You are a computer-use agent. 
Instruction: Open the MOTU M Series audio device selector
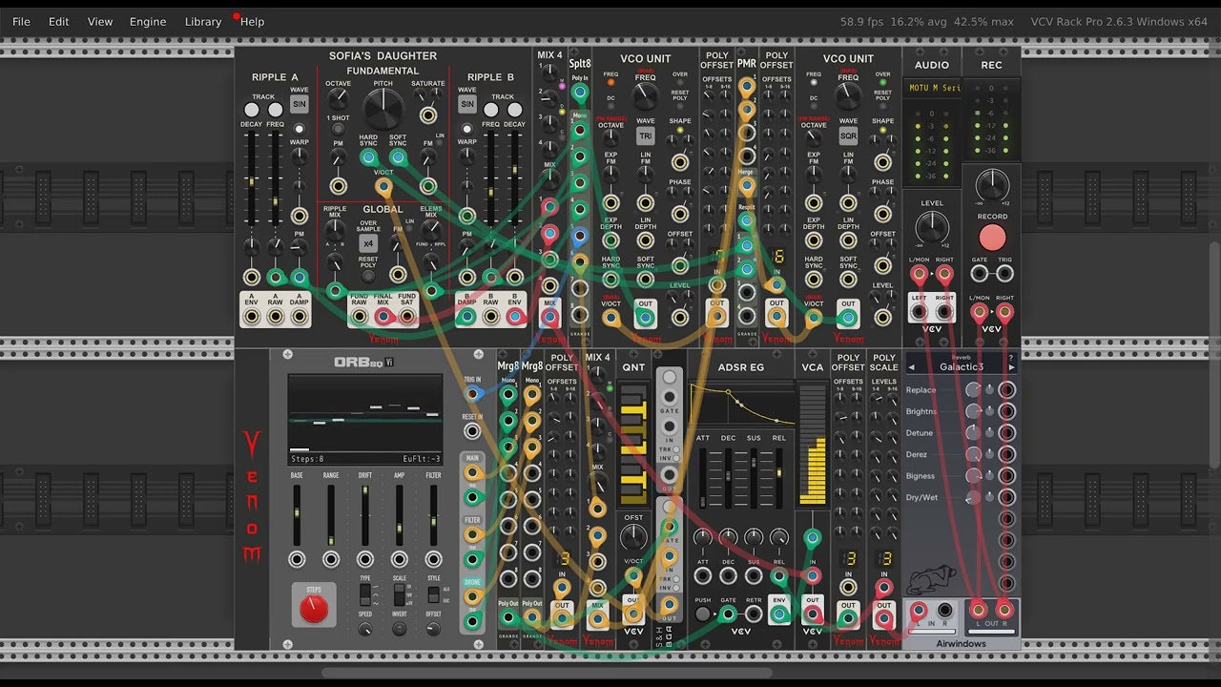[932, 88]
